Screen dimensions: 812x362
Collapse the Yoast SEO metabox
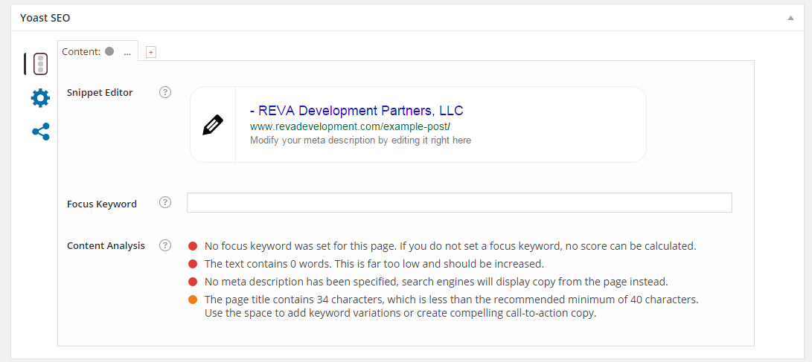[x=790, y=18]
